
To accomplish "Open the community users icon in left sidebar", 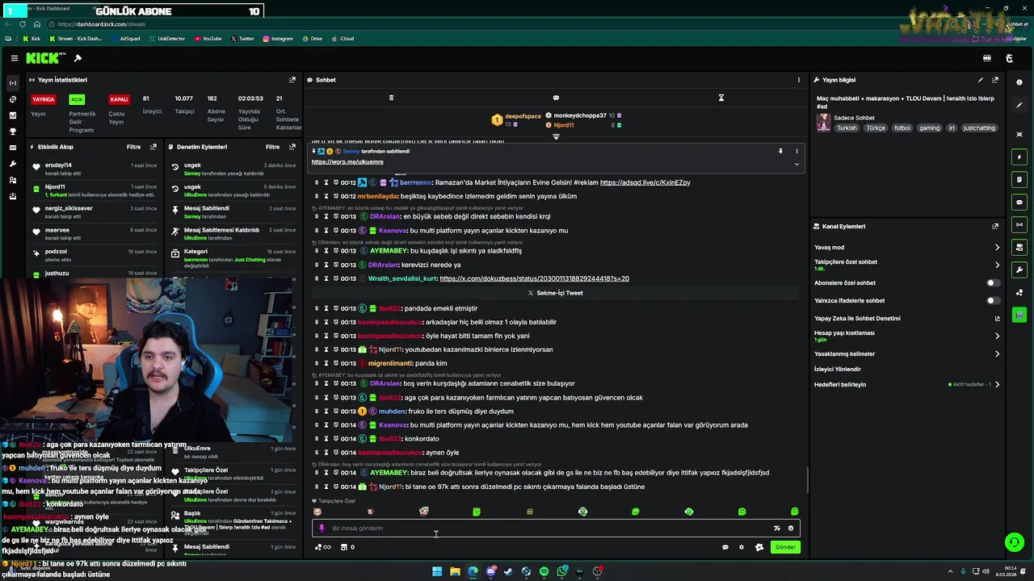I will [x=12, y=180].
